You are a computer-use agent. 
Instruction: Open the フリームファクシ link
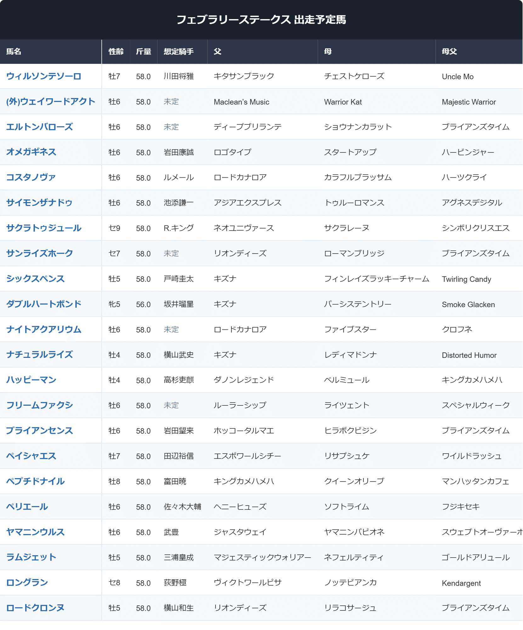[x=40, y=405]
